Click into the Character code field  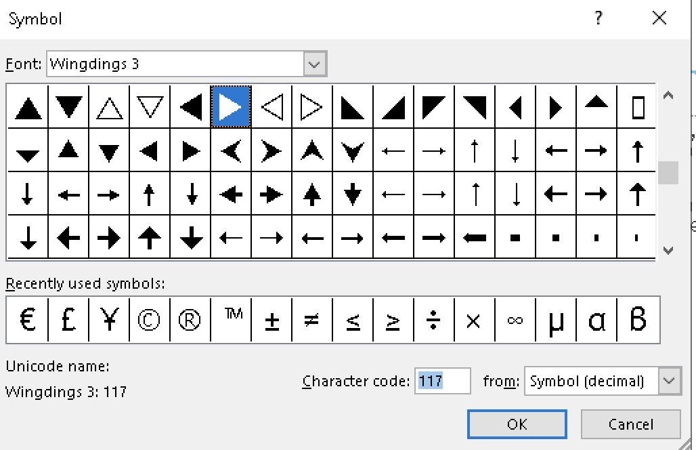click(x=442, y=381)
